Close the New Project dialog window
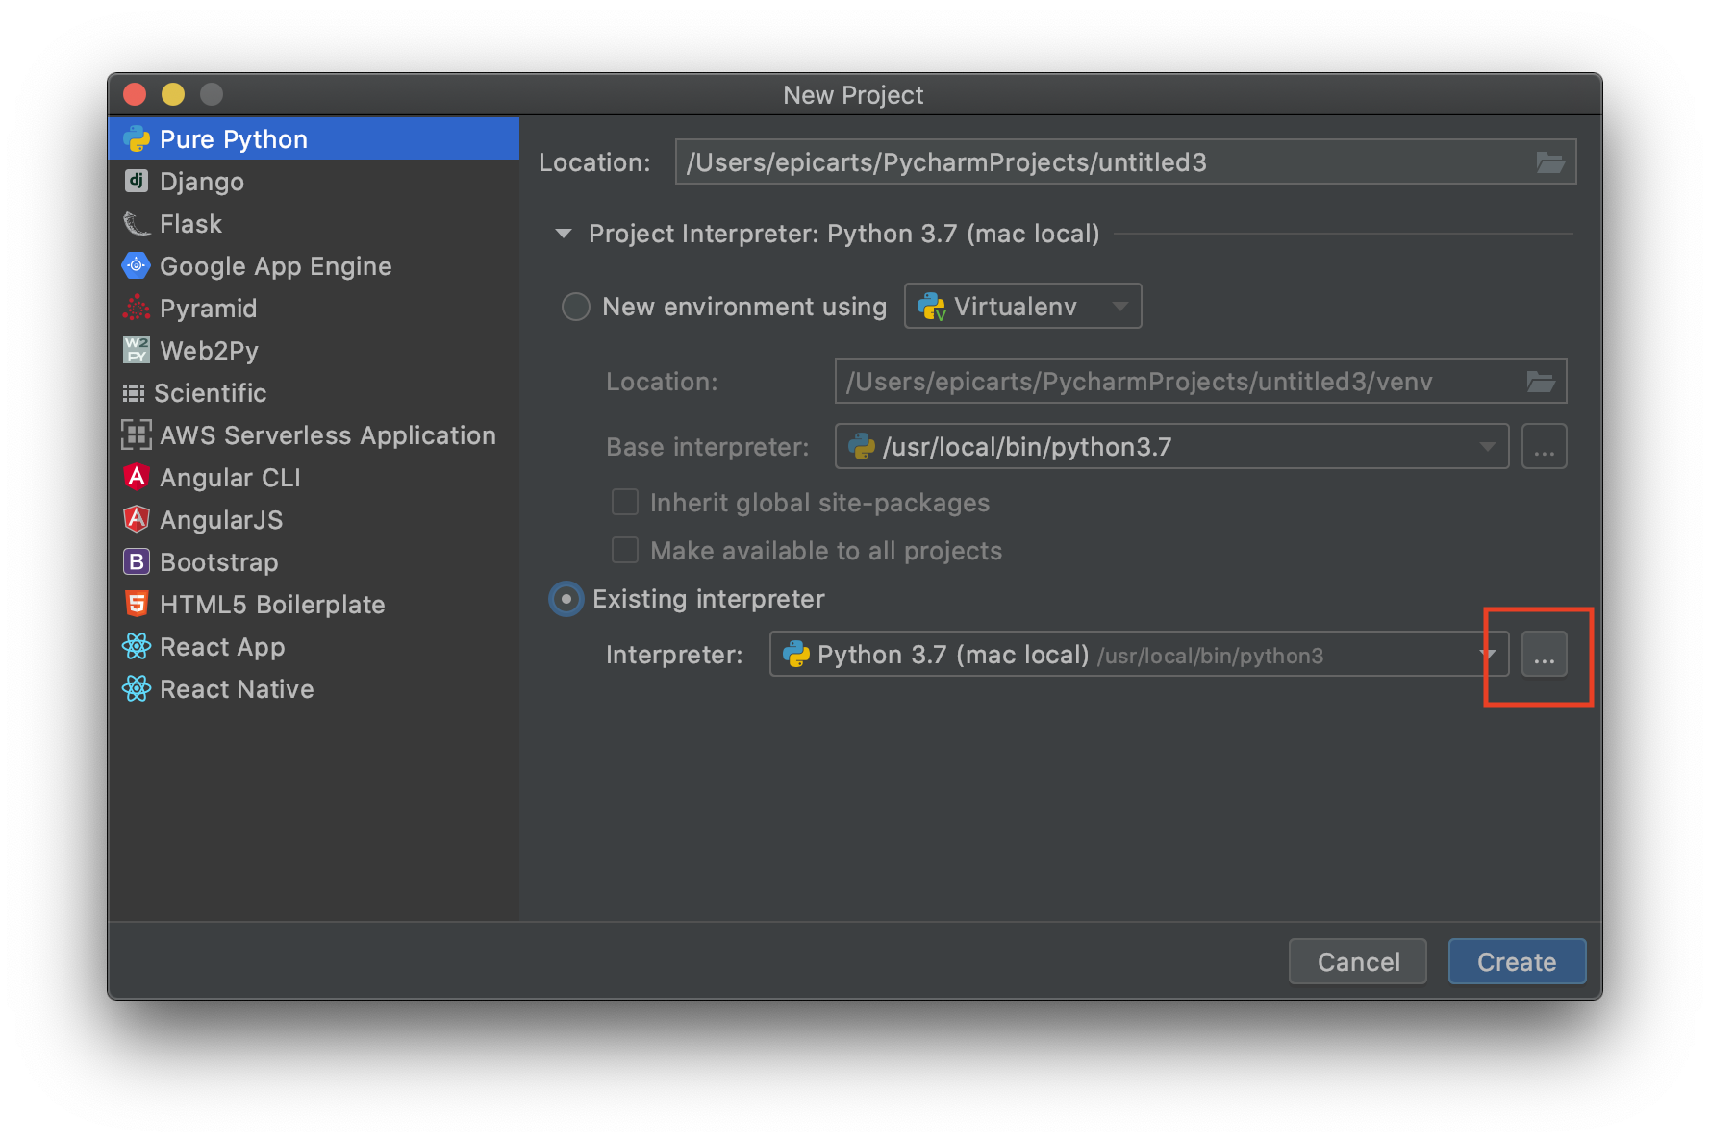Screen dimensions: 1710x1142 [x=135, y=94]
